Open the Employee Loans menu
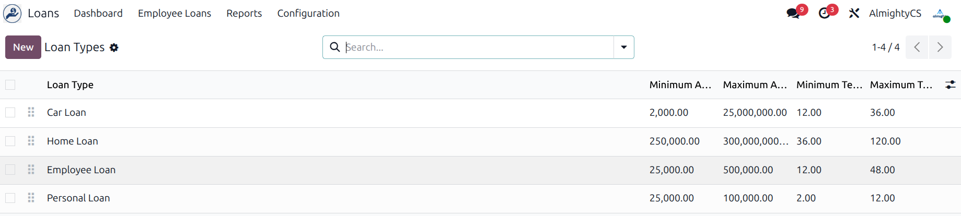The height and width of the screenshot is (216, 961). [175, 14]
